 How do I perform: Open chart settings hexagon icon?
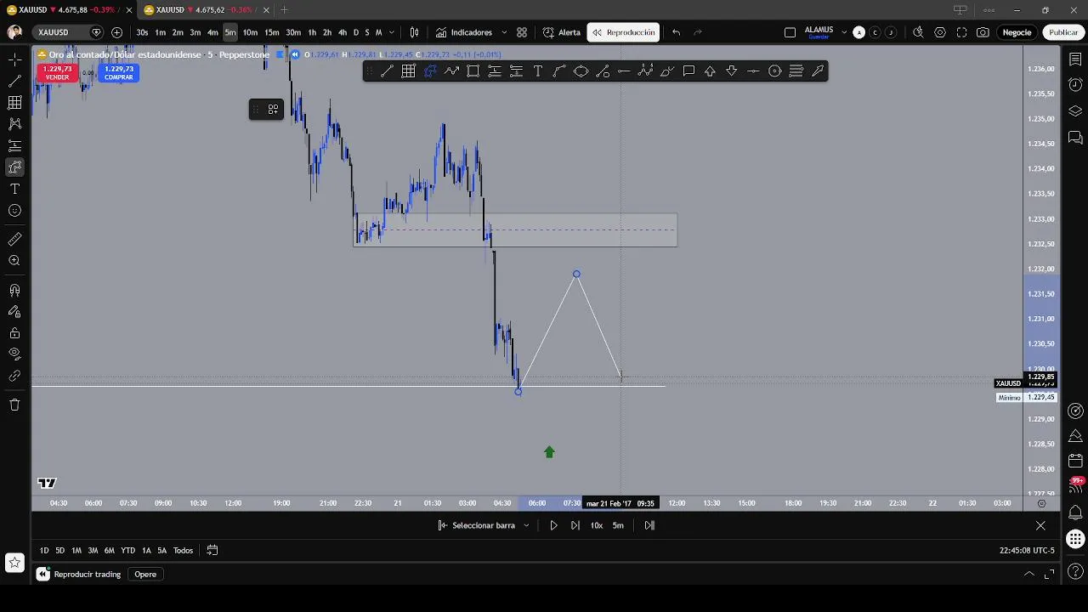click(940, 32)
